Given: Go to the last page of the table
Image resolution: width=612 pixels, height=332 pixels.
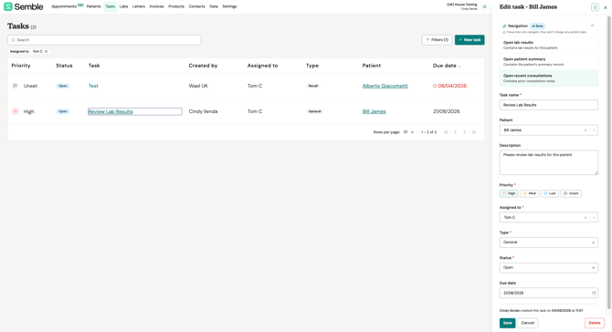Looking at the screenshot, I should (x=474, y=132).
